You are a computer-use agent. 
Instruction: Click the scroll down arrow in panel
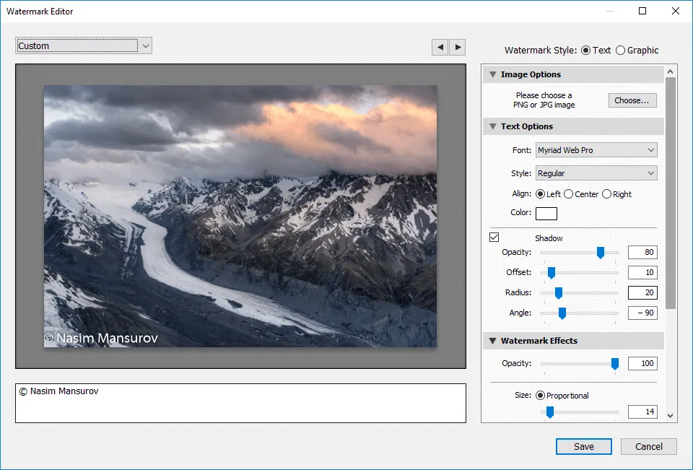(671, 415)
